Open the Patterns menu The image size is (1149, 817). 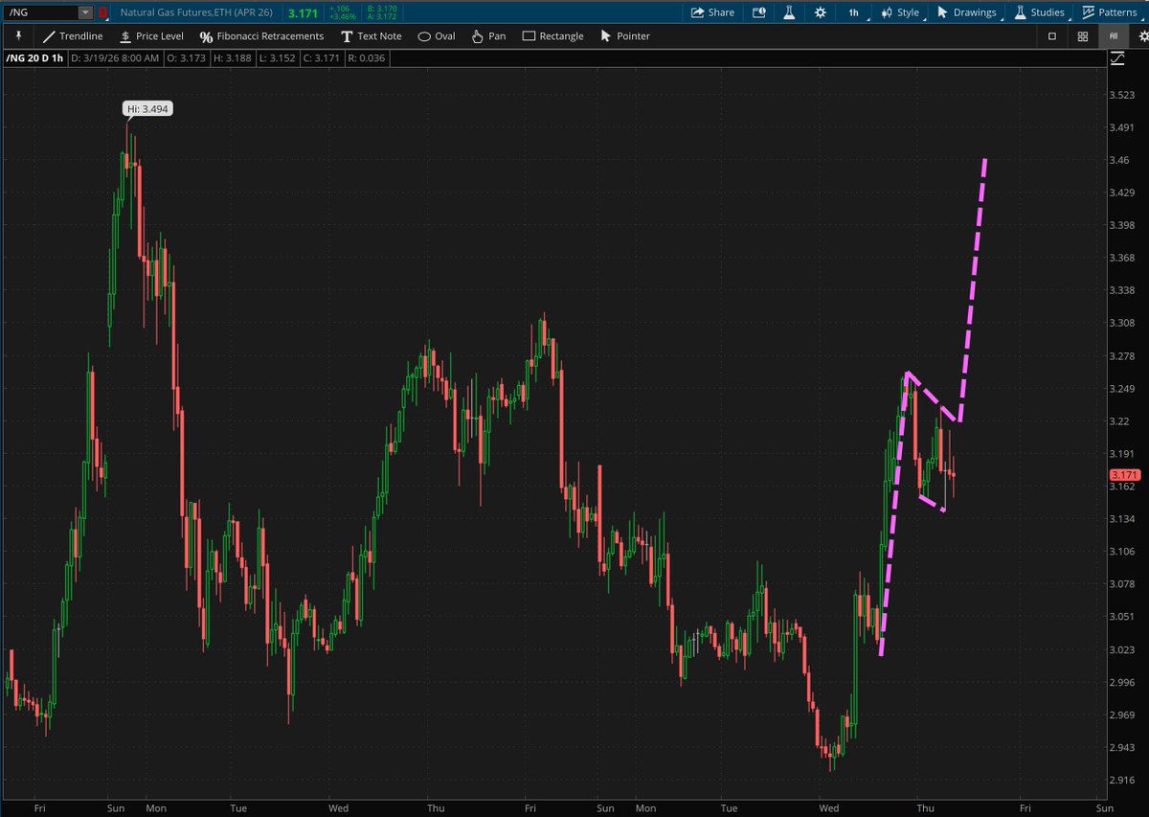click(1109, 12)
